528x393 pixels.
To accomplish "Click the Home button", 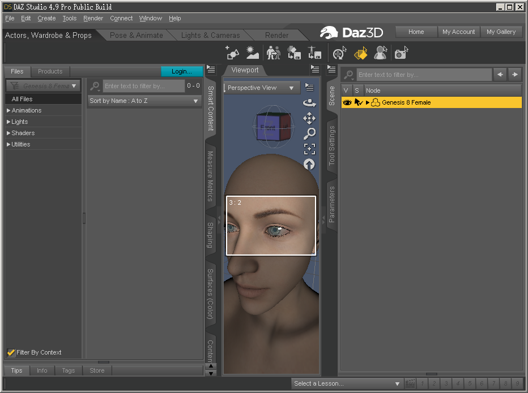I will pyautogui.click(x=416, y=32).
